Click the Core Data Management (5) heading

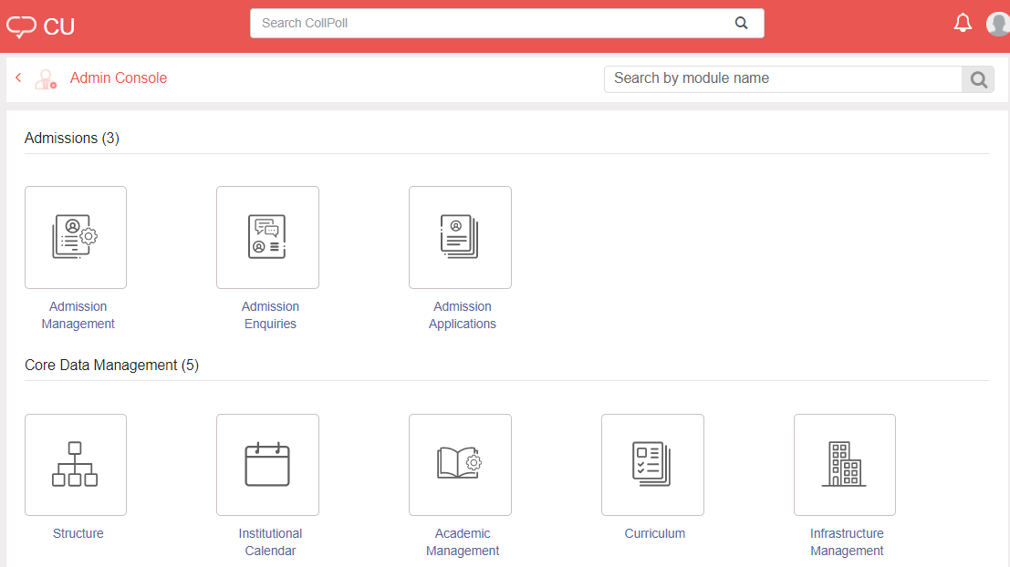(x=112, y=366)
